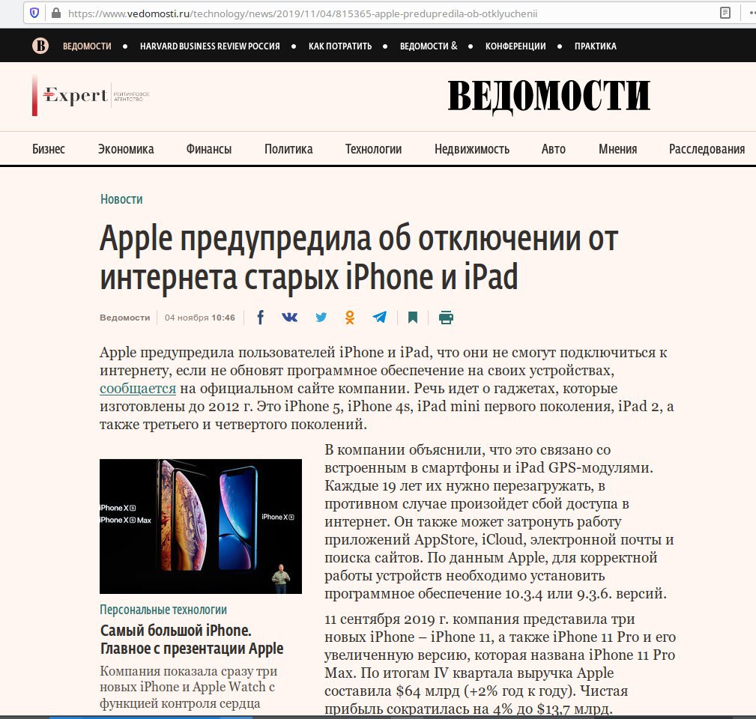Image resolution: width=756 pixels, height=719 pixels.
Task: Open ВЕДОМОСТИ link in top black bar
Action: (87, 46)
